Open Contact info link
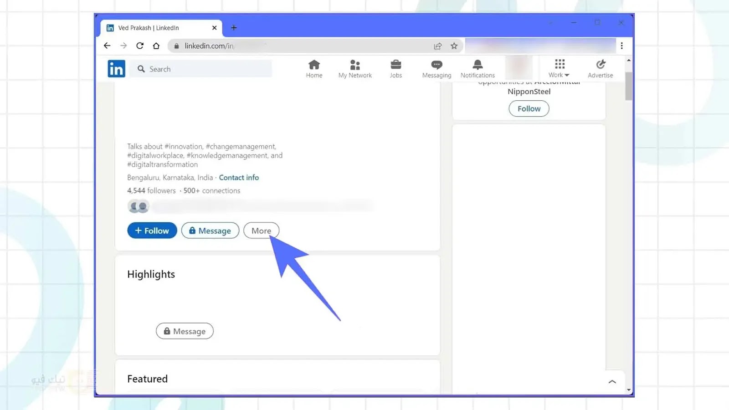Viewport: 729px width, 410px height. pyautogui.click(x=239, y=177)
